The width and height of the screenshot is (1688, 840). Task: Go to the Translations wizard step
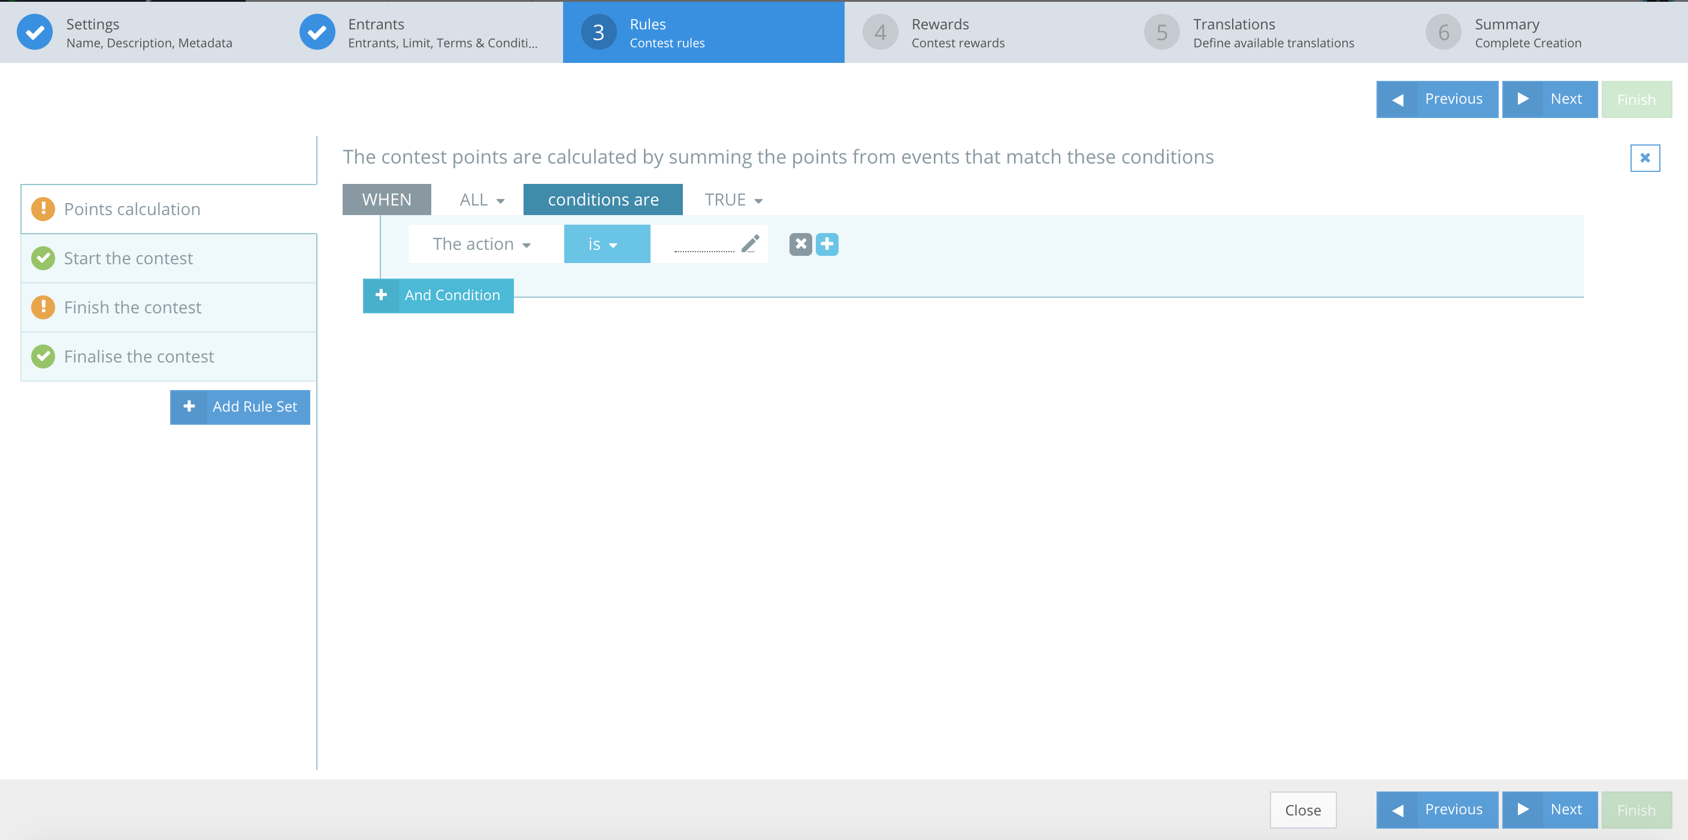tap(1267, 32)
